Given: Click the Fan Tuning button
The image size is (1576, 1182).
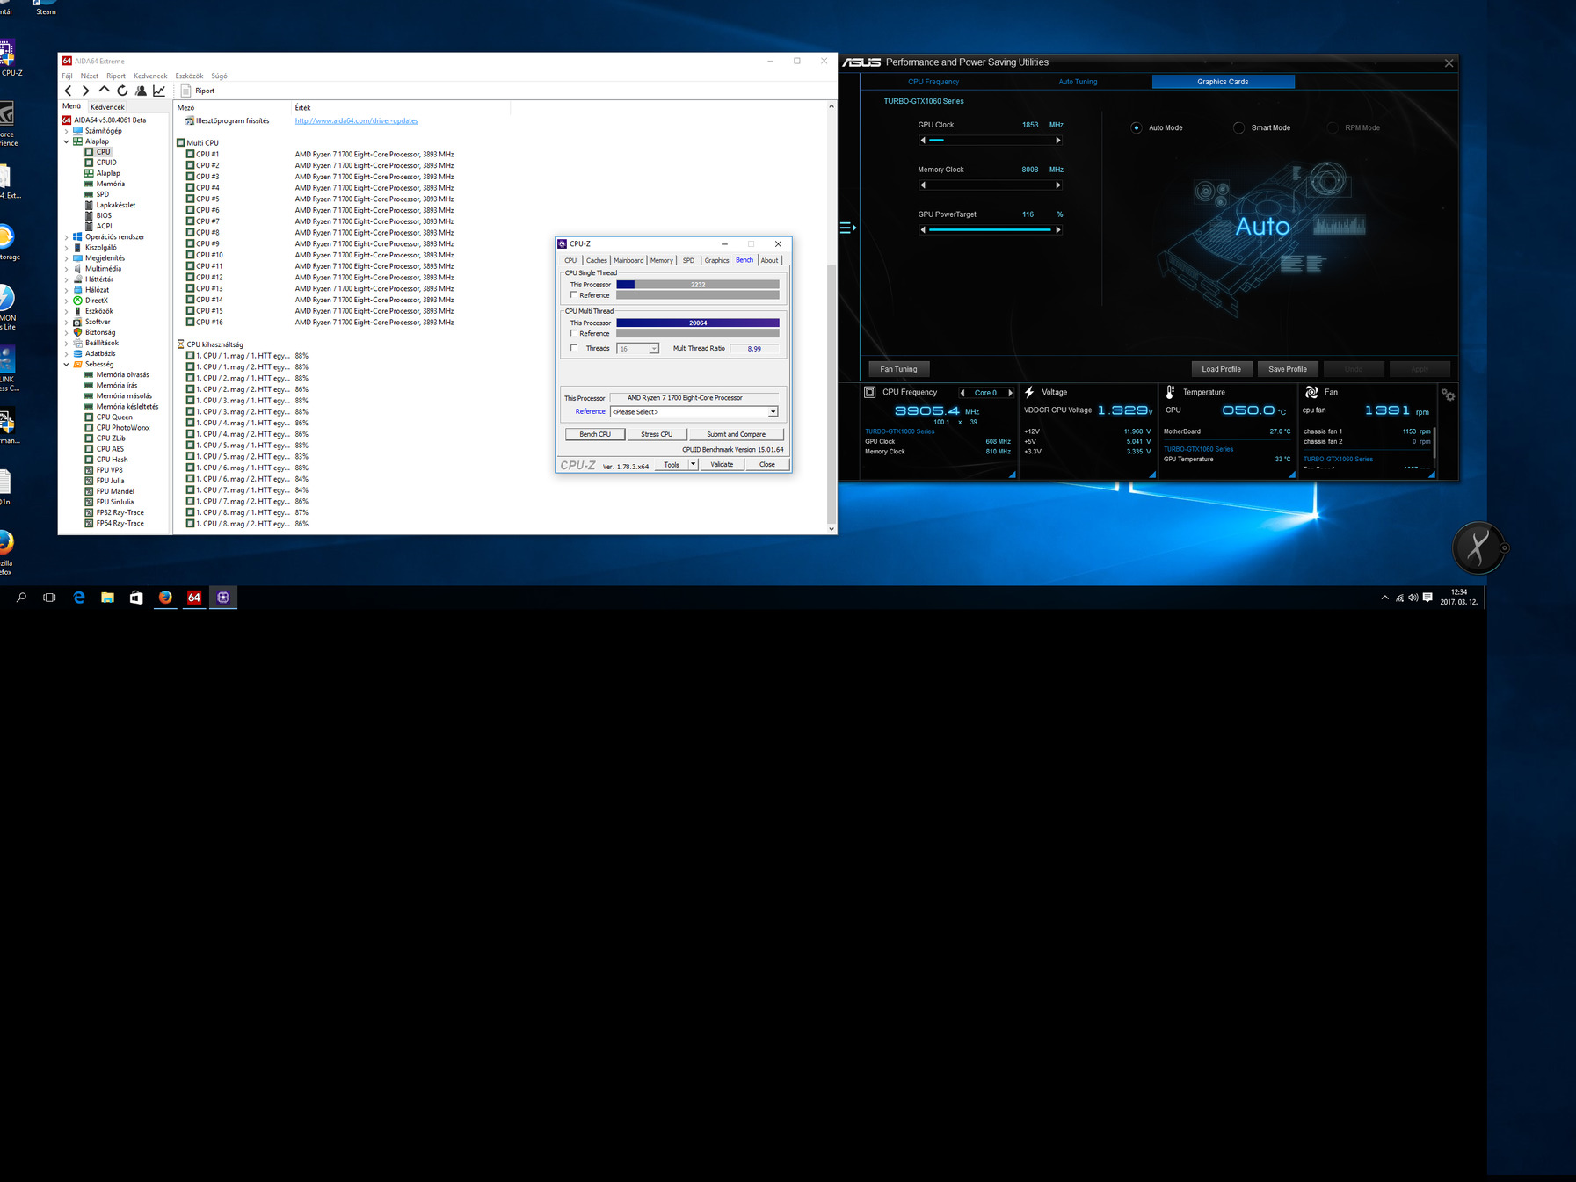Looking at the screenshot, I should (898, 369).
